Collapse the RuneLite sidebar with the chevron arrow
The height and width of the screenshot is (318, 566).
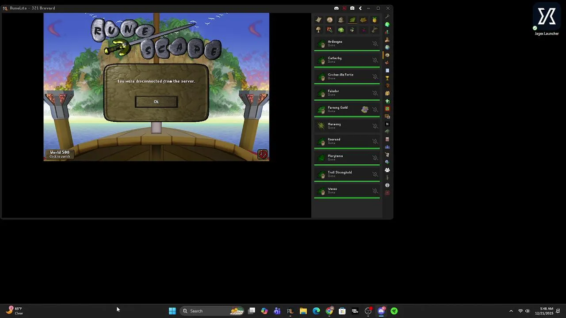point(360,8)
